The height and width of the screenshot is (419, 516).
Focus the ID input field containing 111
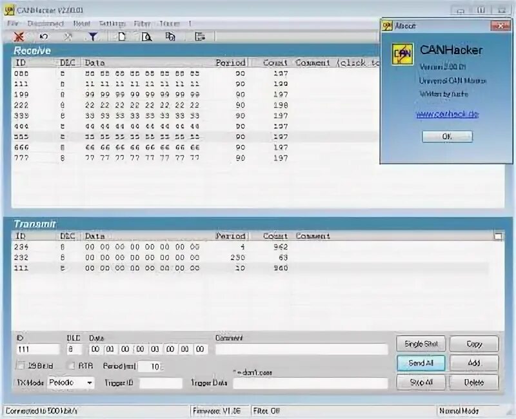click(x=38, y=349)
